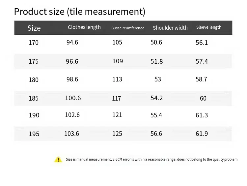
Task: Click the 'Bust circumference' column header
Action: [128, 28]
